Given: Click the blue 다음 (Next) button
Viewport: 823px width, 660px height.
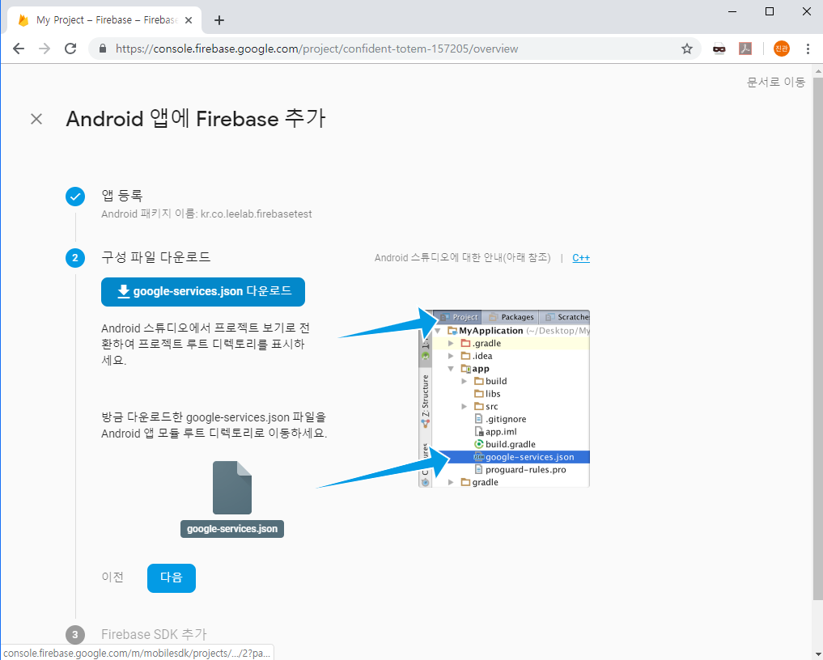Looking at the screenshot, I should [x=172, y=577].
